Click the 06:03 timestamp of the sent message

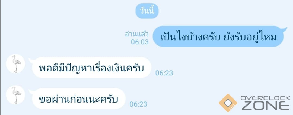tap(140, 42)
